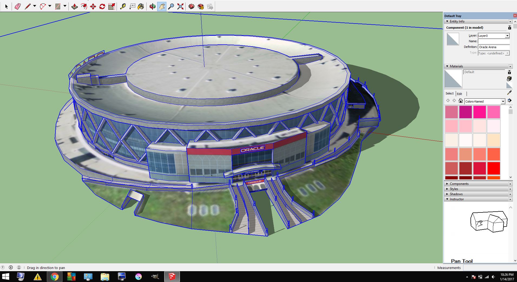Show secondary selection pane in Materials
Viewport: 517px width, 282px height.
(x=509, y=72)
